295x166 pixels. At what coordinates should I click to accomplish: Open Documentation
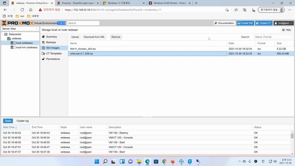click(x=224, y=23)
